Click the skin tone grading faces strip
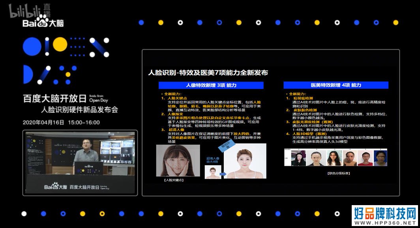 click(336, 157)
